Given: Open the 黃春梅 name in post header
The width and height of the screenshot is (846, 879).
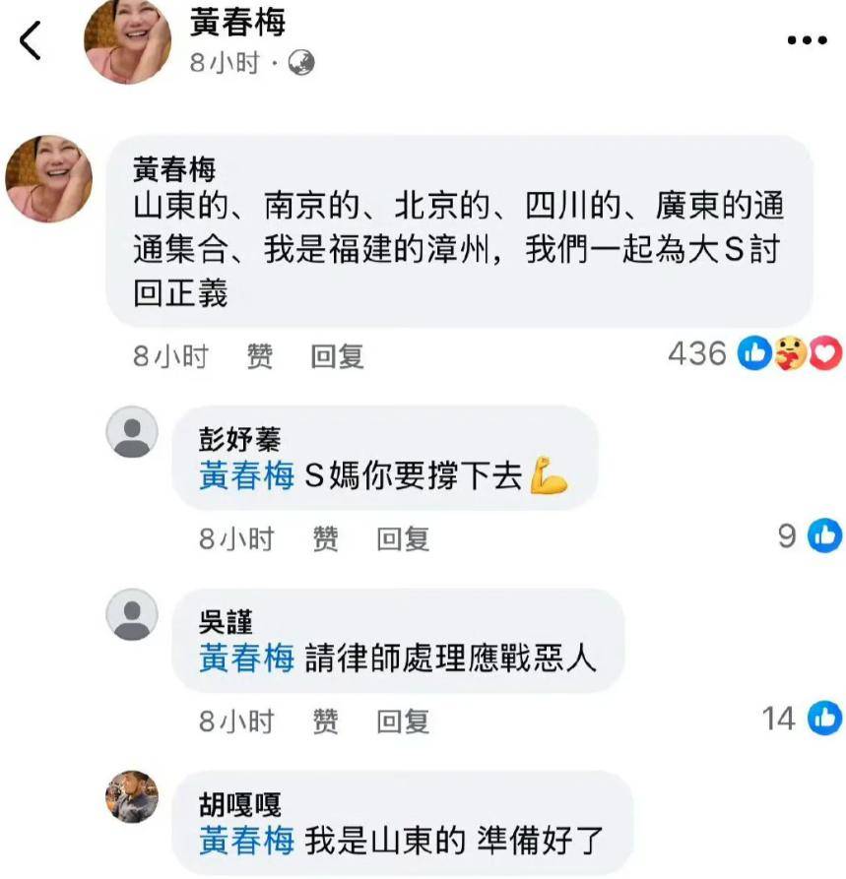Looking at the screenshot, I should pos(238,23).
